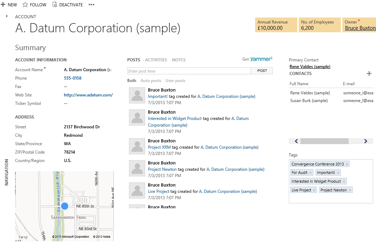Viewport: 376px width, 243px height.
Task: Switch to the ACTIVITIES tab
Action: 156,60
